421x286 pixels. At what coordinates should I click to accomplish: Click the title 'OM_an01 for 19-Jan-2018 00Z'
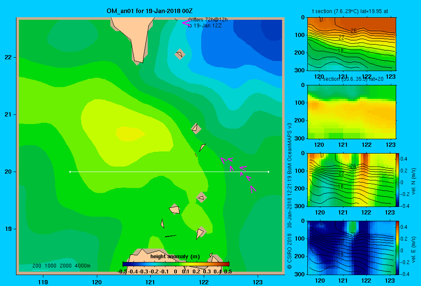tap(149, 11)
